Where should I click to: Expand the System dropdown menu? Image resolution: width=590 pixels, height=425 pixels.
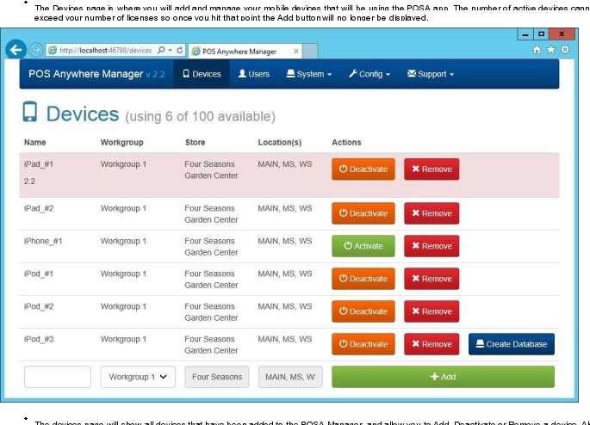tap(309, 74)
